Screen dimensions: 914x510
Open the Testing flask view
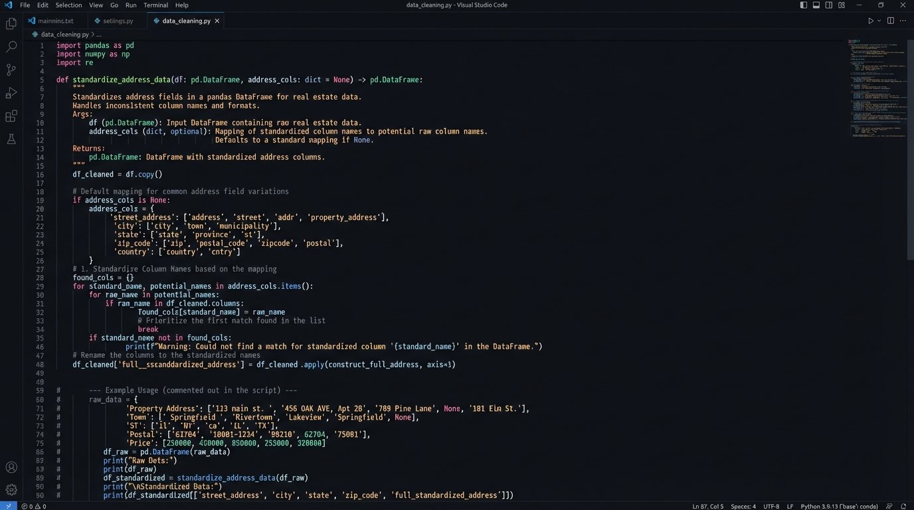(x=11, y=139)
